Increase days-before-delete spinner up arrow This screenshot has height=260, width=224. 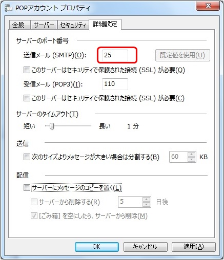146,200
